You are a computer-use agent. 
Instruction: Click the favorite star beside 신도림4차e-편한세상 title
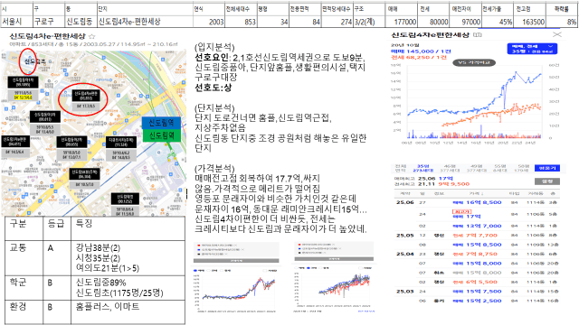point(92,36)
